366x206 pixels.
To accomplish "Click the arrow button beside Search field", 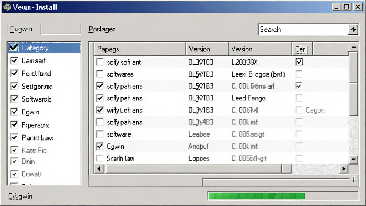I will click(x=353, y=30).
